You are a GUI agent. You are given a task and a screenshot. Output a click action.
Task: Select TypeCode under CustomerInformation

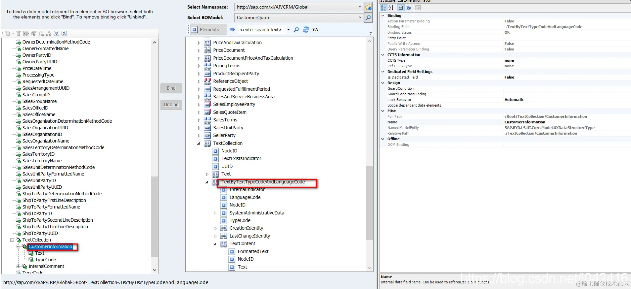[x=45, y=260]
